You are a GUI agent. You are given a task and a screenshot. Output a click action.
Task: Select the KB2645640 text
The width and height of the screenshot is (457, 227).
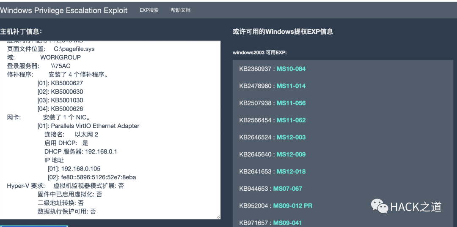255,154
